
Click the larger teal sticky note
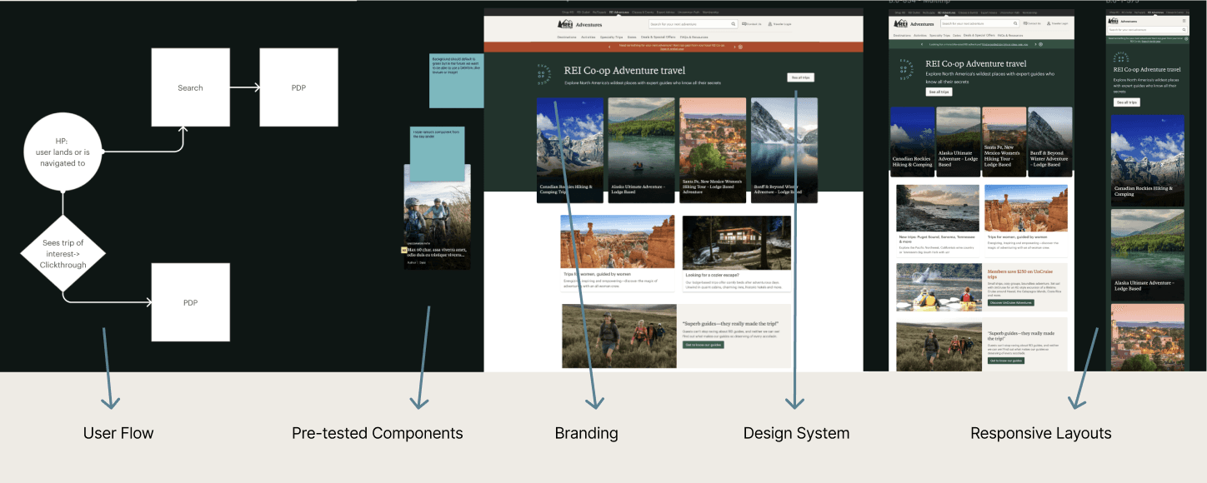(x=456, y=81)
